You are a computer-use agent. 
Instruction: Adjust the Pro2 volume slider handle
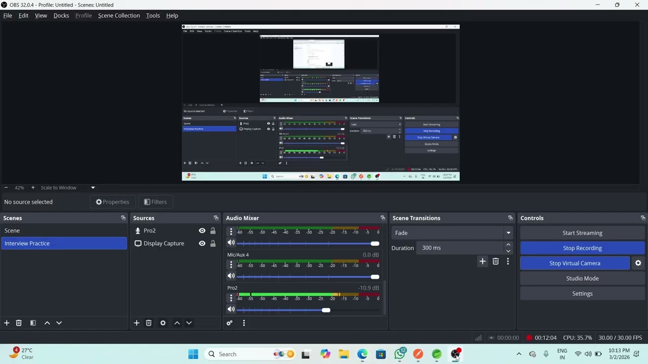click(x=326, y=310)
